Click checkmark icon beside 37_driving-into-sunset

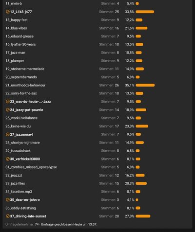7,216
